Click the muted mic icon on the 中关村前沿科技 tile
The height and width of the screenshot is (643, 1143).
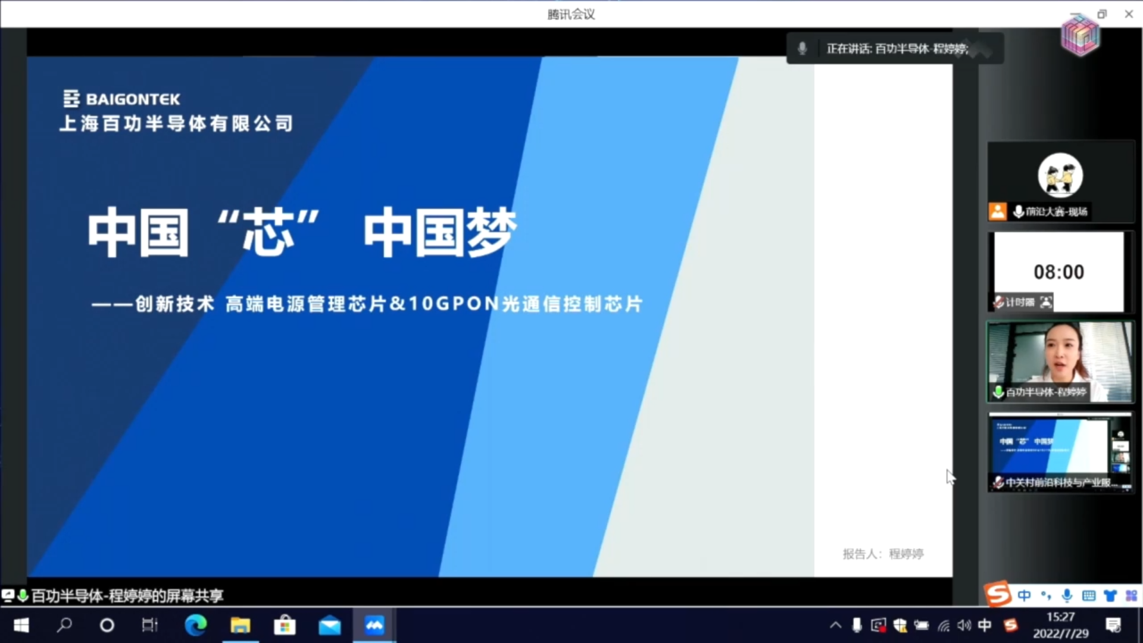coord(998,482)
